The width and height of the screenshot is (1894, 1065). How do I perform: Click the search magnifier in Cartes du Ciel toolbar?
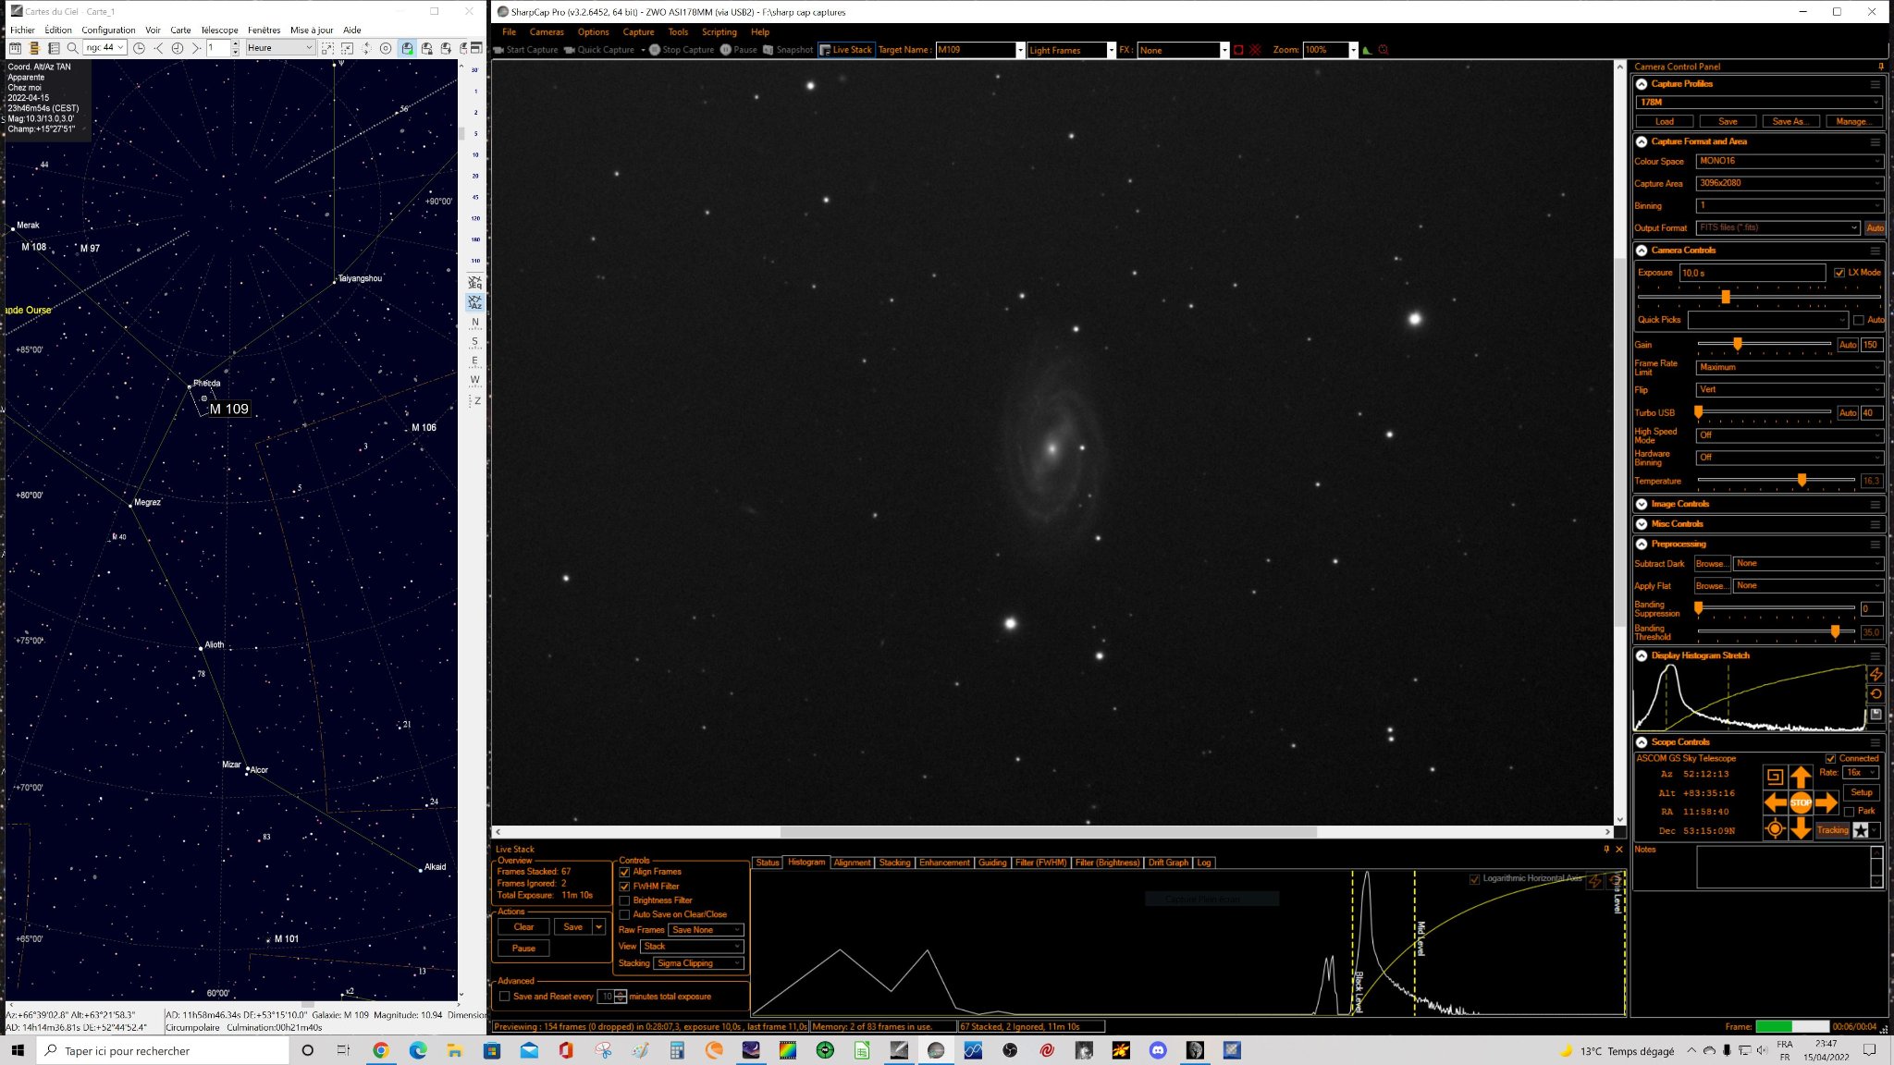(x=72, y=48)
